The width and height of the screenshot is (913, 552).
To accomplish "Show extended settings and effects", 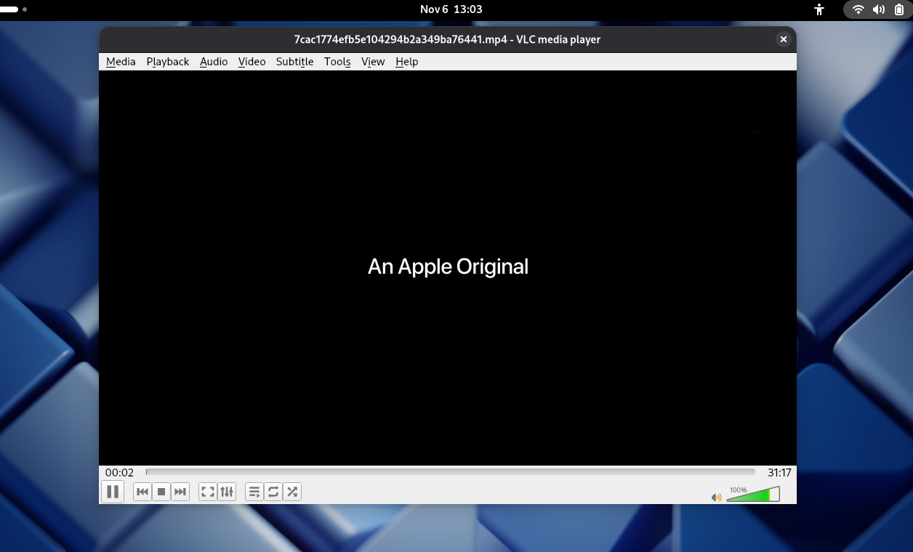I will (227, 492).
